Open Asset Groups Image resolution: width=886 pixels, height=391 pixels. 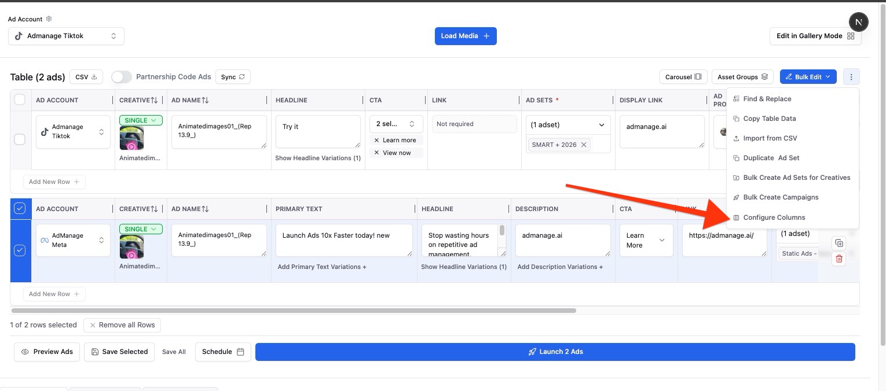[743, 77]
